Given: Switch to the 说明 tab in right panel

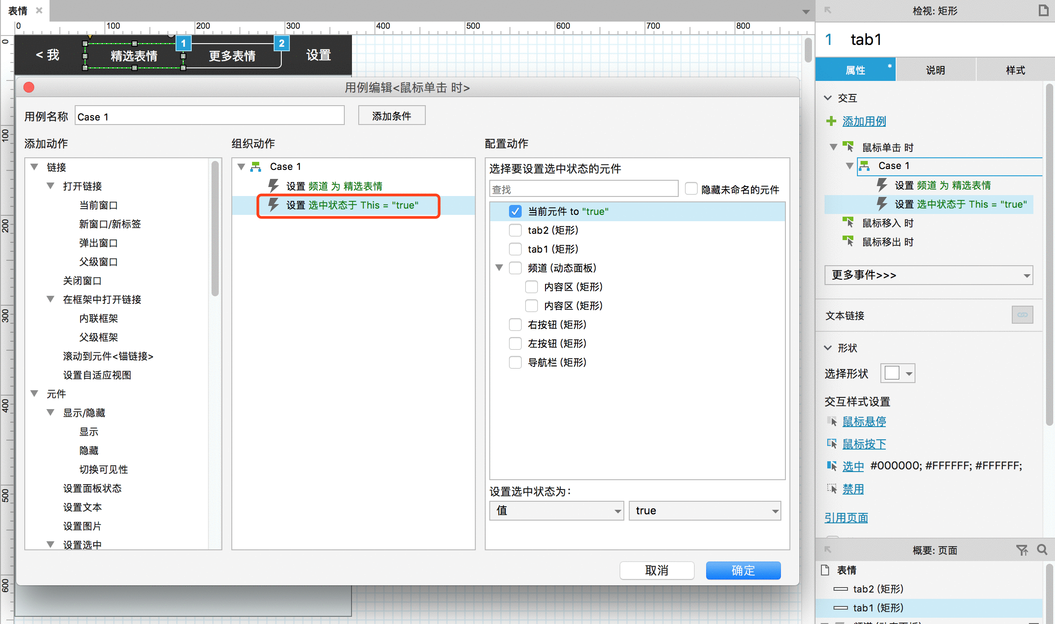Looking at the screenshot, I should pos(935,69).
